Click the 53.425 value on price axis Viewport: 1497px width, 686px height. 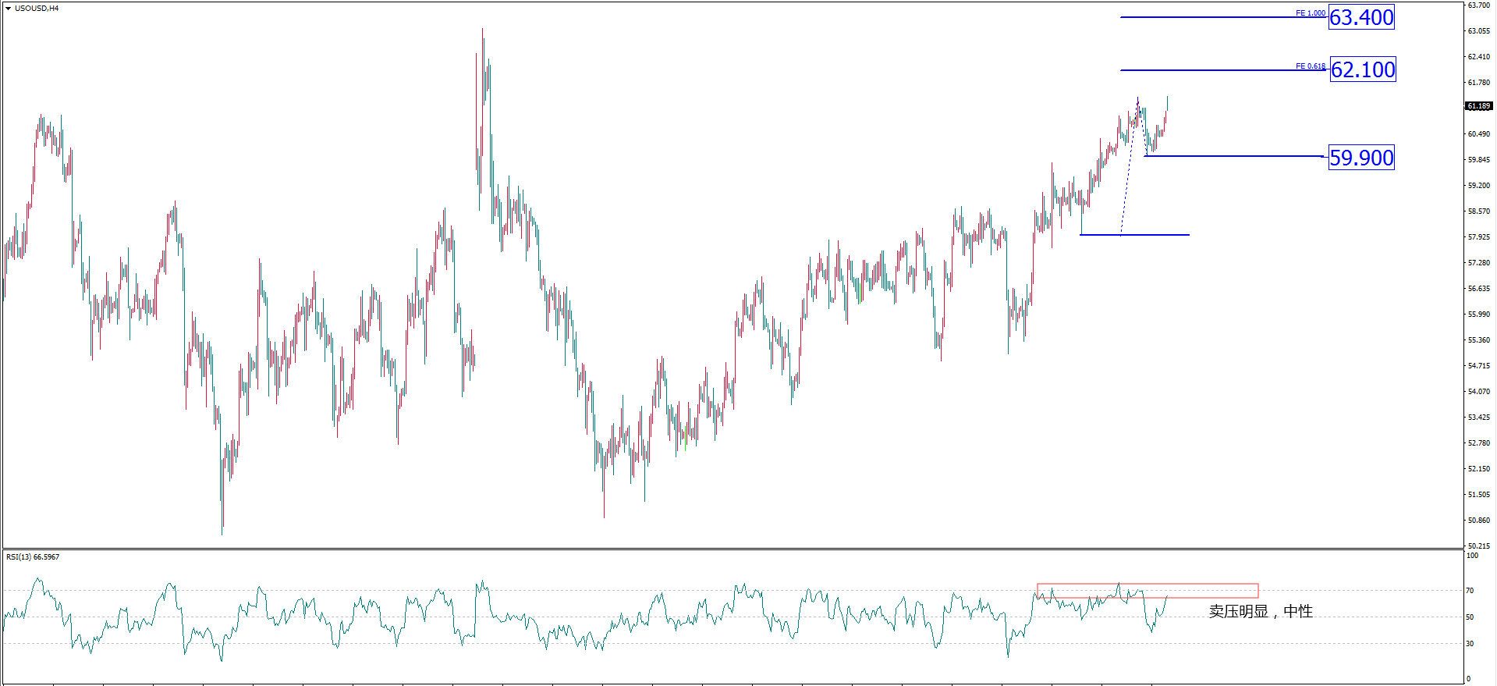[x=1479, y=418]
